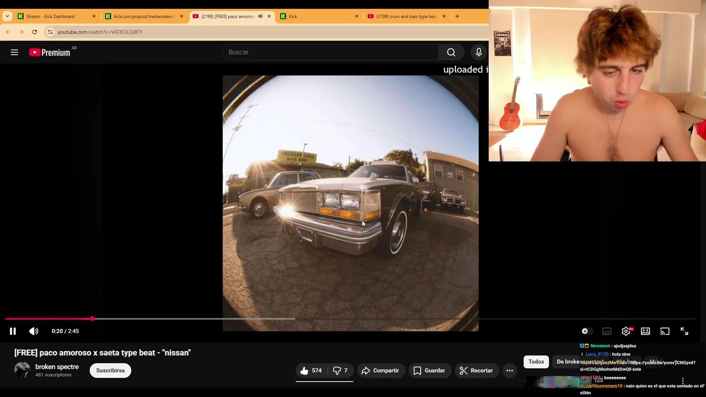
Task: Go to YouTube Premium home logo
Action: 50,52
